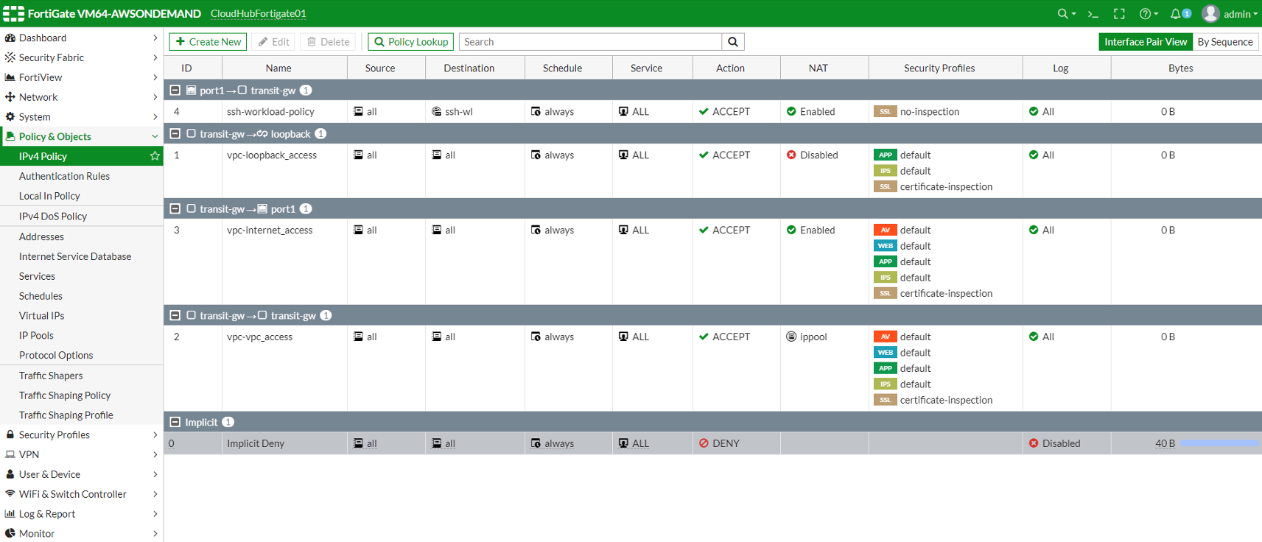Click the System gear icon

click(x=10, y=117)
